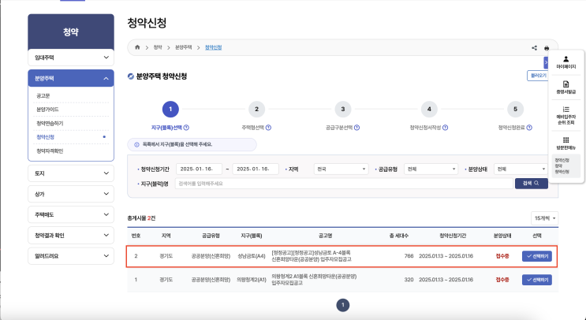Screen dimensions: 586x320
Task: Open 분양가이드 submenu item
Action: coord(47,110)
